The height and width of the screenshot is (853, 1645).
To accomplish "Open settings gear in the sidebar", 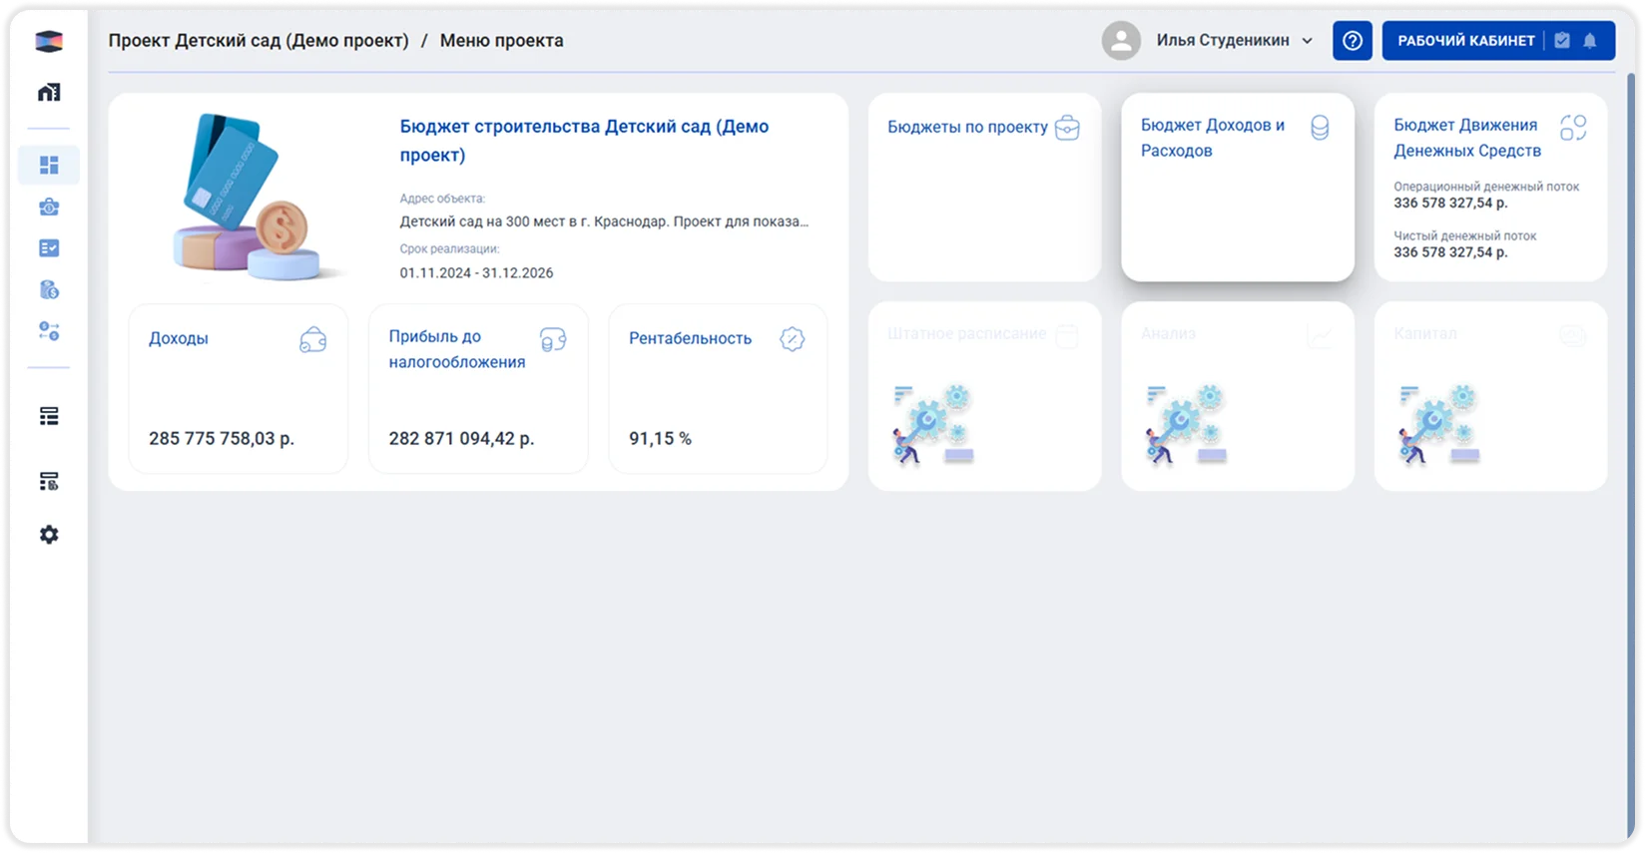I will click(49, 535).
